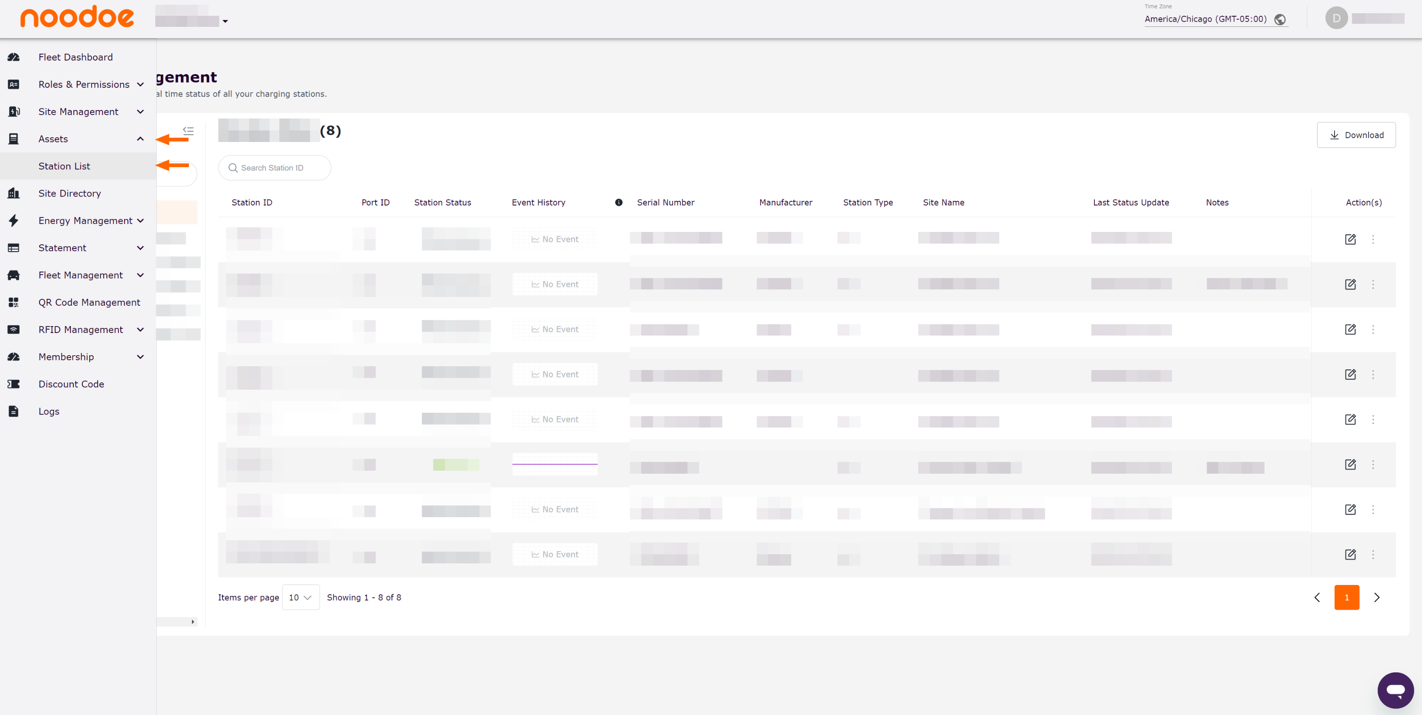
Task: Select Station List in sidebar
Action: tap(64, 166)
